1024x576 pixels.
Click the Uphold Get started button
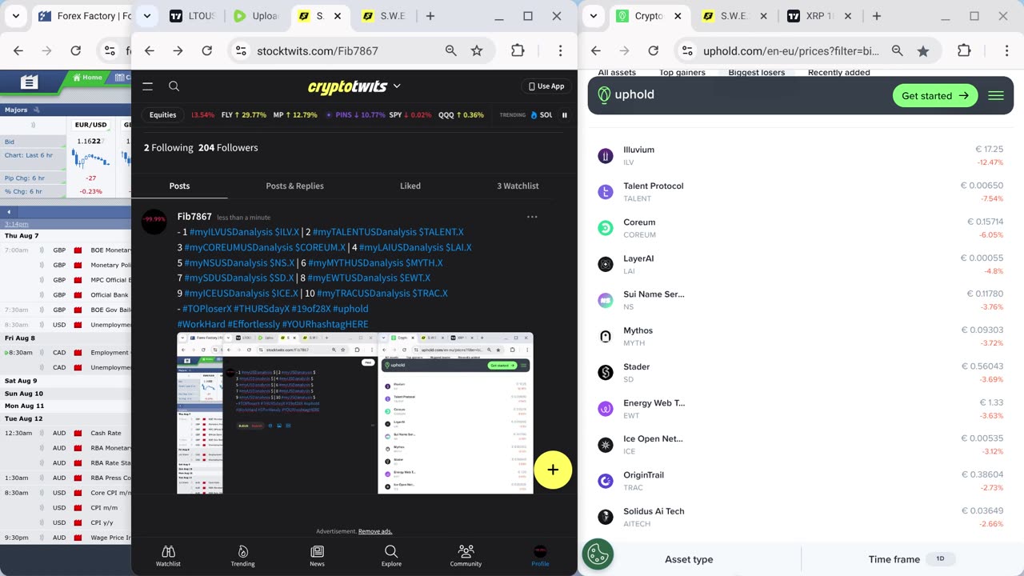click(x=934, y=95)
